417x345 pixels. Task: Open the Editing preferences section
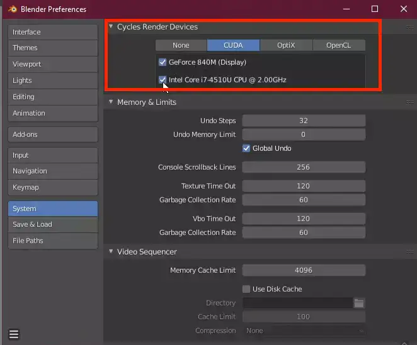pos(53,97)
